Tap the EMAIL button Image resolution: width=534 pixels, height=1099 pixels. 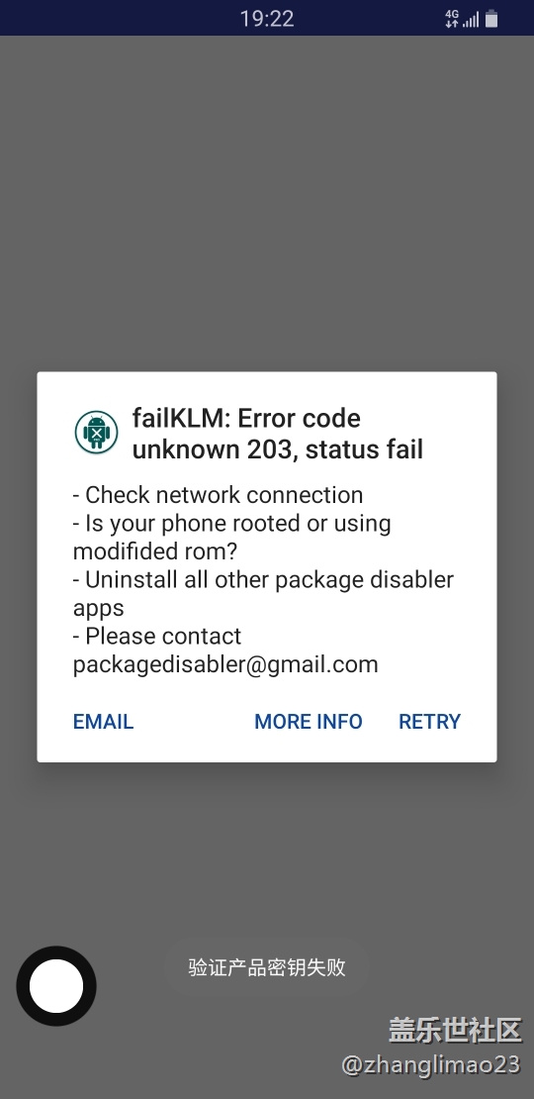point(103,721)
